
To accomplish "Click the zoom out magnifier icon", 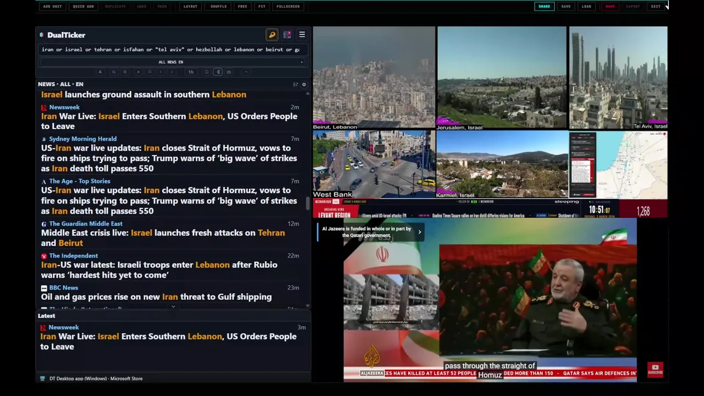I will [114, 72].
